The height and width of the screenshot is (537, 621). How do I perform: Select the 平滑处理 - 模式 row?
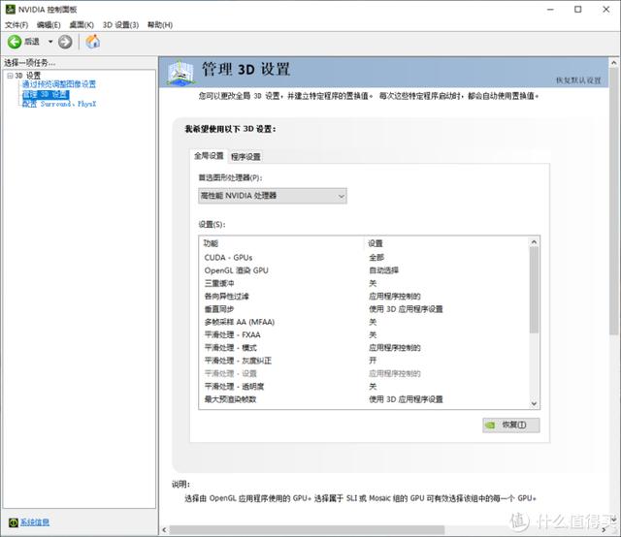[x=364, y=347]
